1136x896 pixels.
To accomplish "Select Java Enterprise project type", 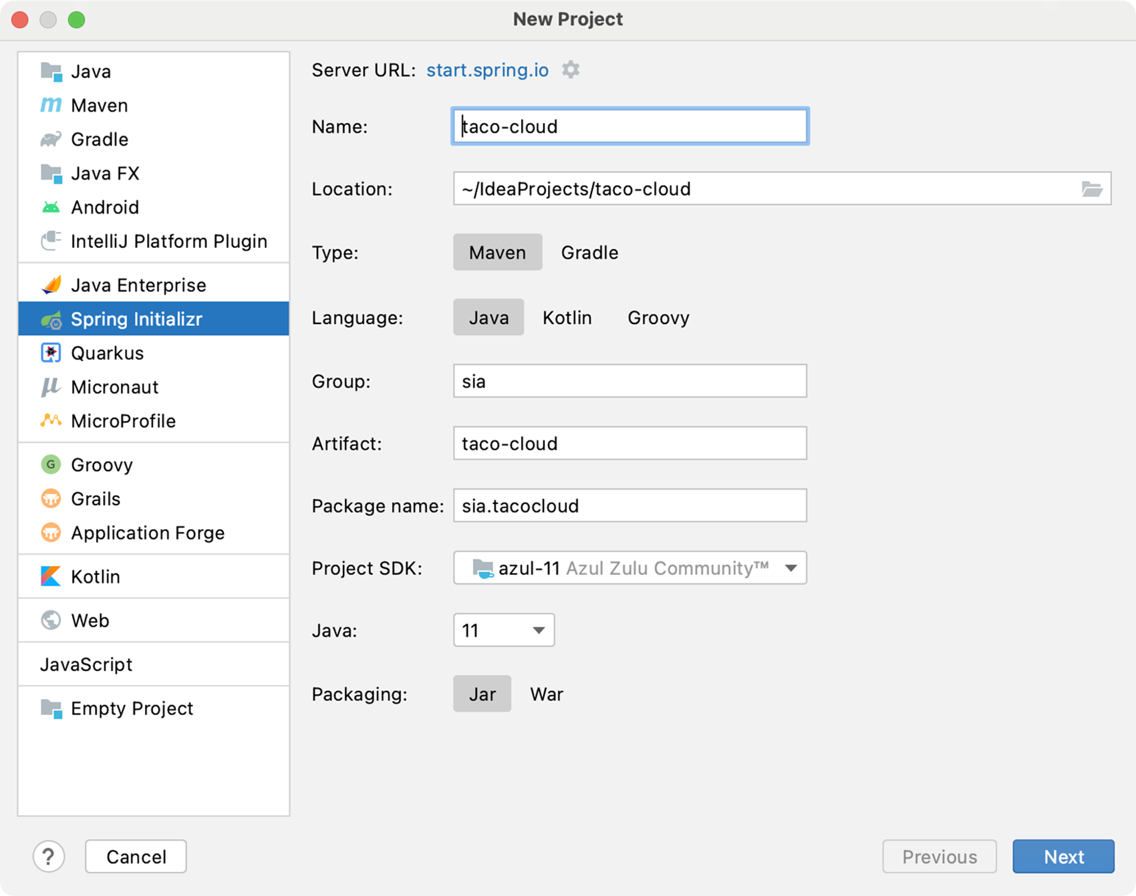I will [154, 285].
